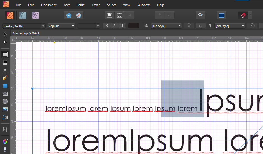Toggle Italic formatting
This screenshot has height=154, width=263.
(114, 26)
